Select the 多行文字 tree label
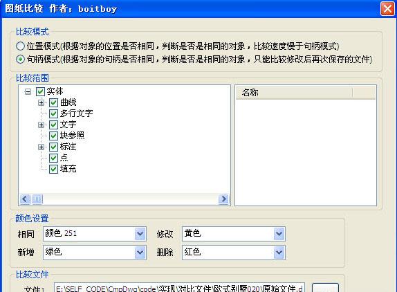Viewport: 397px width, 292px height. pos(77,113)
